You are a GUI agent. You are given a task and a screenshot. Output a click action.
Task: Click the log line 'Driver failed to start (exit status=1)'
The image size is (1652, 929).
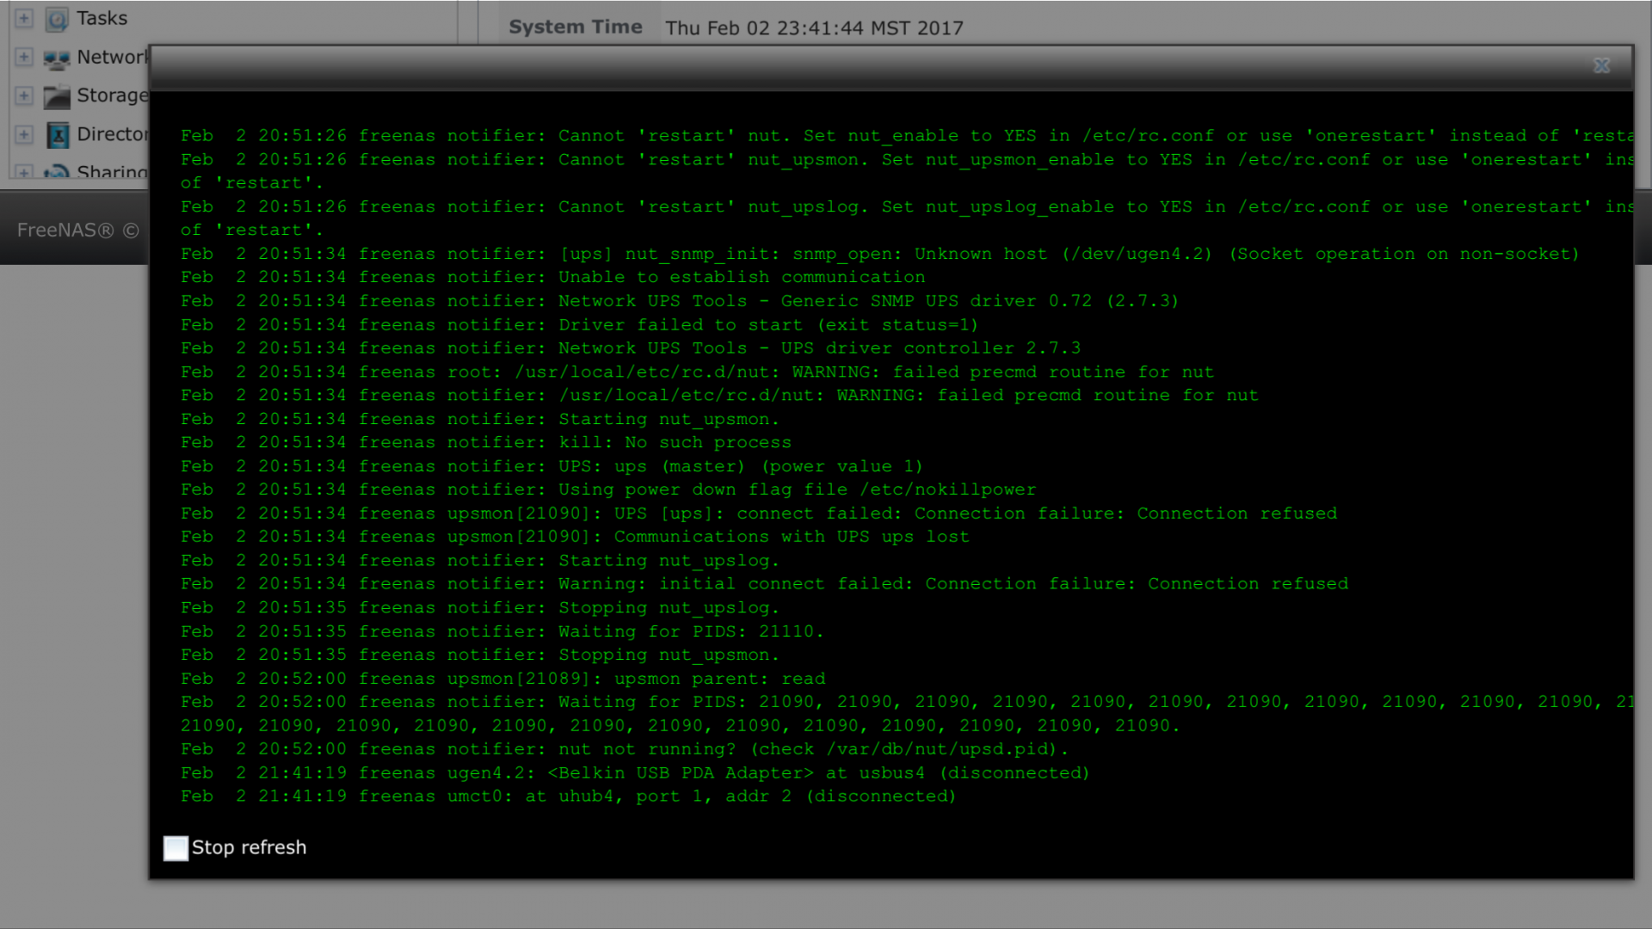pyautogui.click(x=580, y=325)
